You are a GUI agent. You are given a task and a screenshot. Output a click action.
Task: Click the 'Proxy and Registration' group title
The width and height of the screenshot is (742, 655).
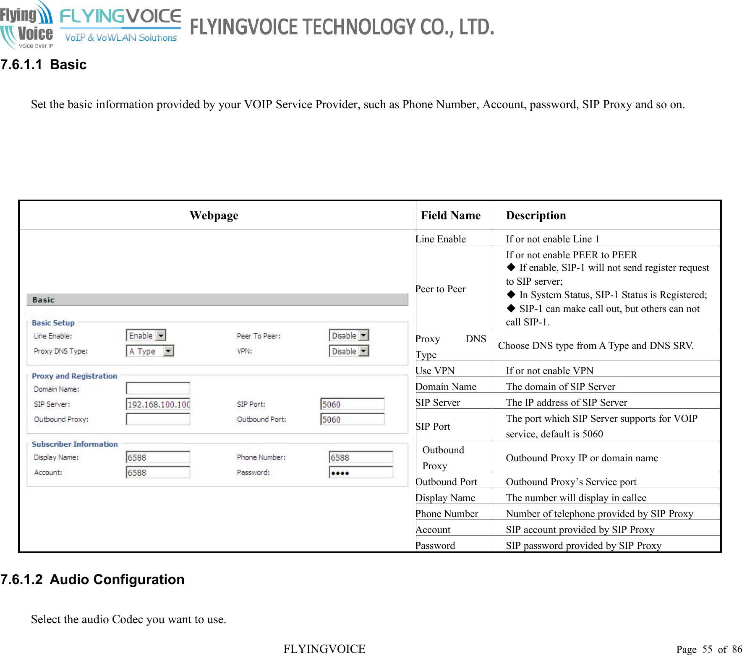point(75,376)
